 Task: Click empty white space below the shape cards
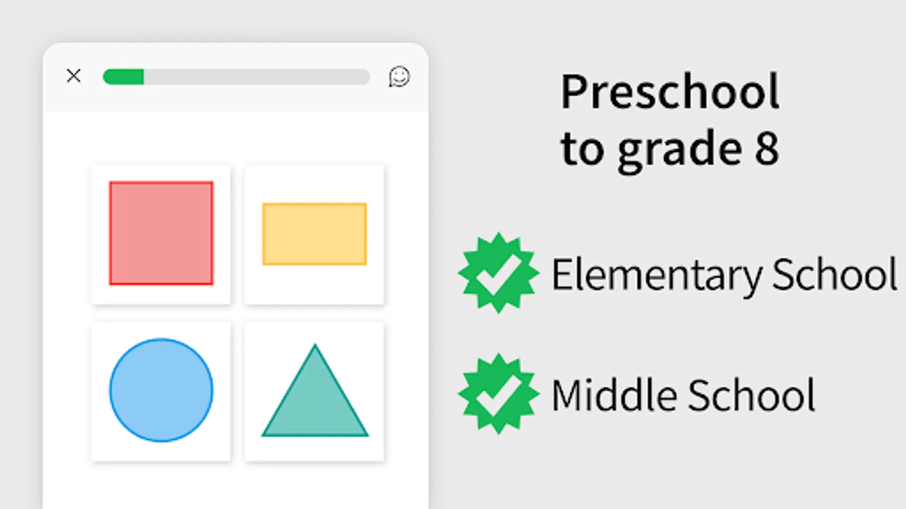236,486
